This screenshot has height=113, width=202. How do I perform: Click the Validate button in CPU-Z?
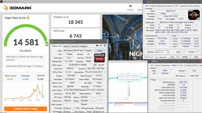185,57
